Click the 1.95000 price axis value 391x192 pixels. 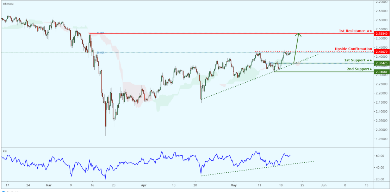382,139
